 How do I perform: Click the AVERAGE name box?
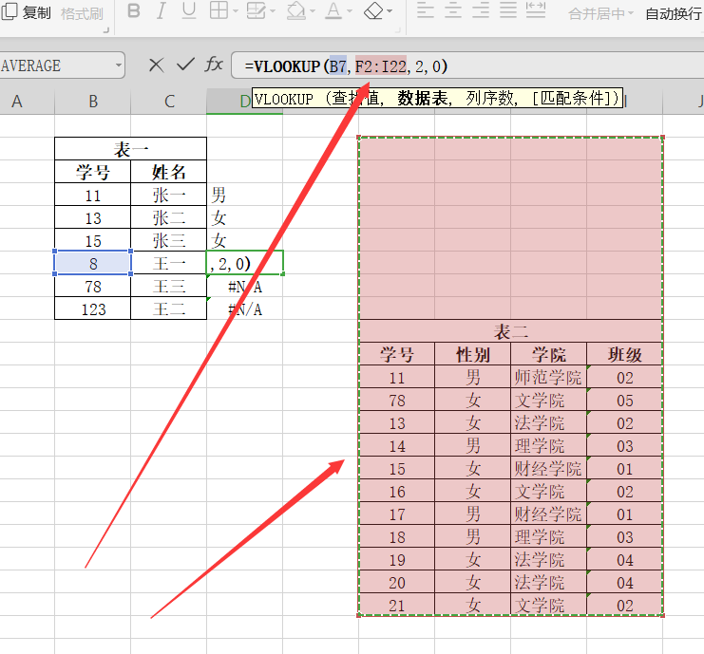(x=56, y=65)
